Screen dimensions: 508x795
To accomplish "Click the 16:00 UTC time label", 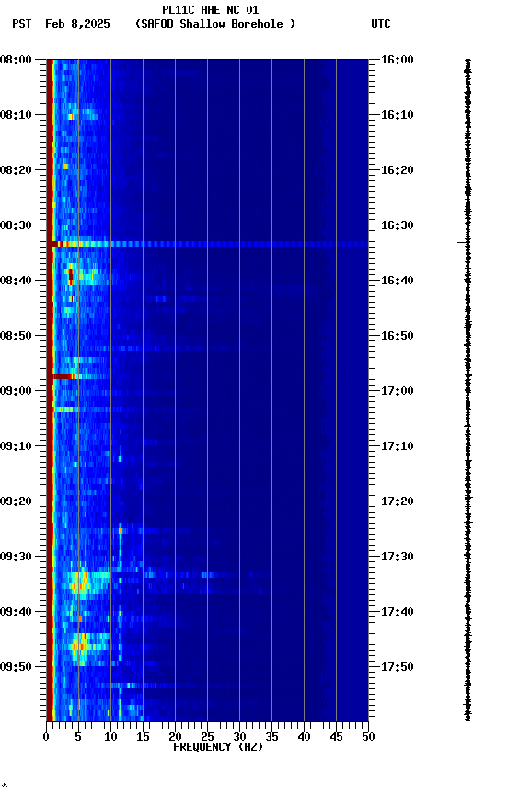I will tap(398, 60).
